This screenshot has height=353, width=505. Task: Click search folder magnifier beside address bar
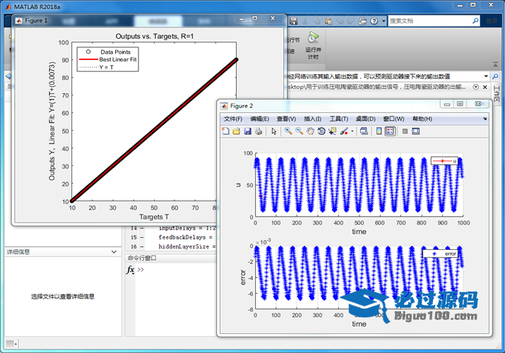pos(495,76)
